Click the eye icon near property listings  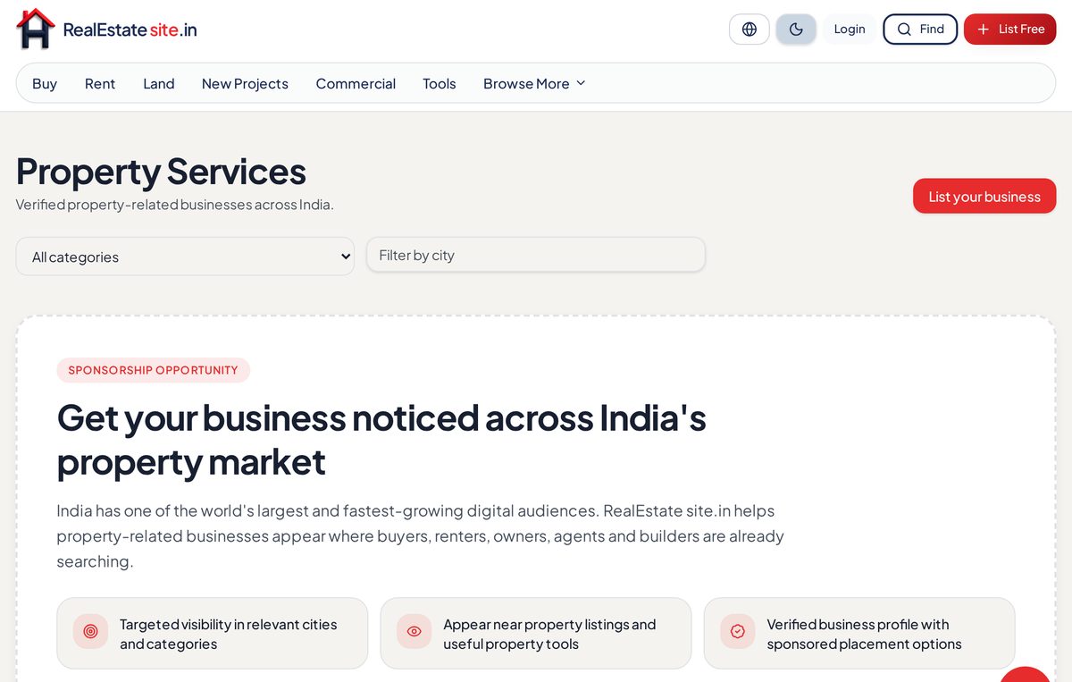click(x=414, y=631)
